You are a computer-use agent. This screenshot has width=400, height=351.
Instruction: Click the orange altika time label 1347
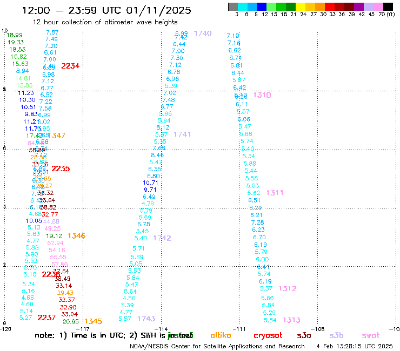pos(57,136)
